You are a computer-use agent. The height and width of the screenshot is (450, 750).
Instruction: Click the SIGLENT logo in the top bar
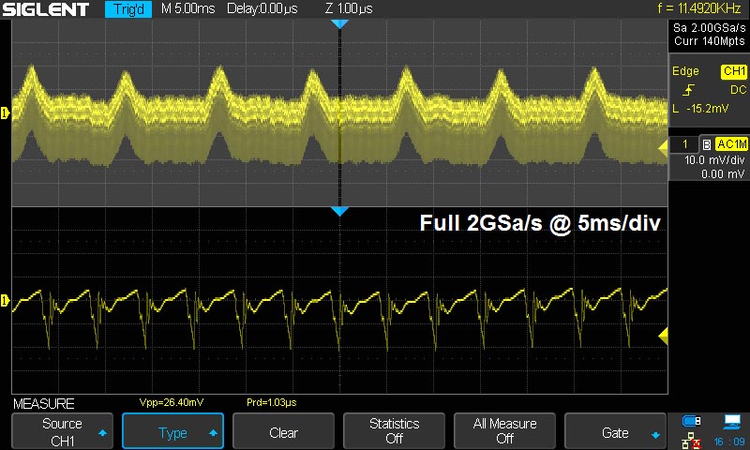[x=47, y=9]
